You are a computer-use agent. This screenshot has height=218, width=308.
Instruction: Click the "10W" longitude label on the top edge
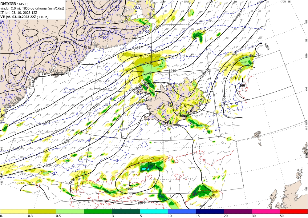(x=211, y=2)
